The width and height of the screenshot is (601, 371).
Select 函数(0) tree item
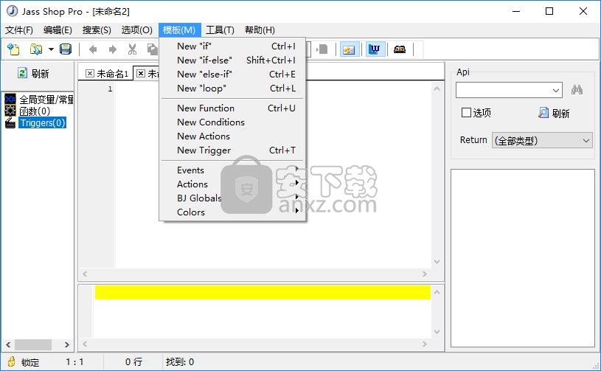35,111
